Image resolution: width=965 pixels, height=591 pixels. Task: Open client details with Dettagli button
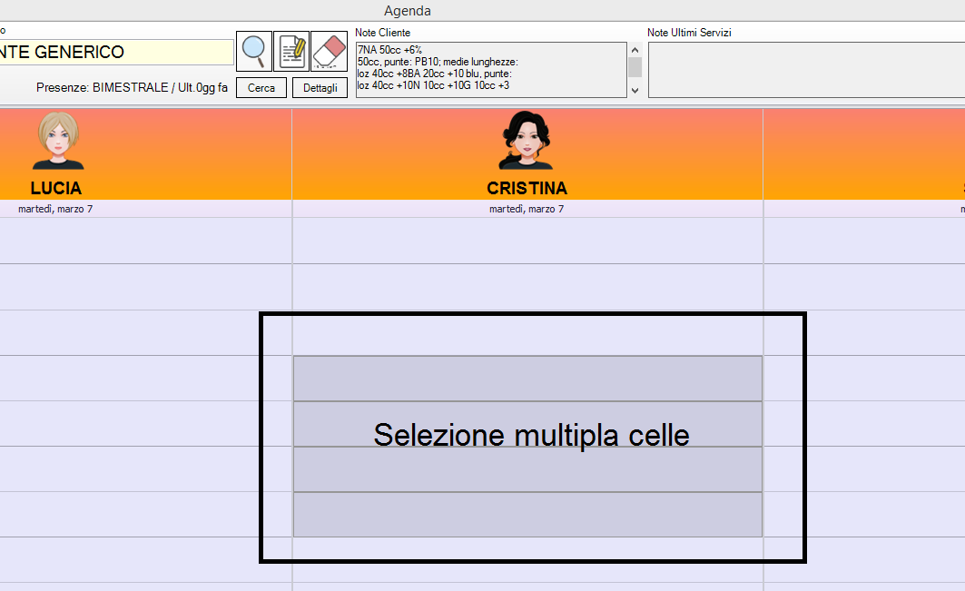tap(320, 88)
